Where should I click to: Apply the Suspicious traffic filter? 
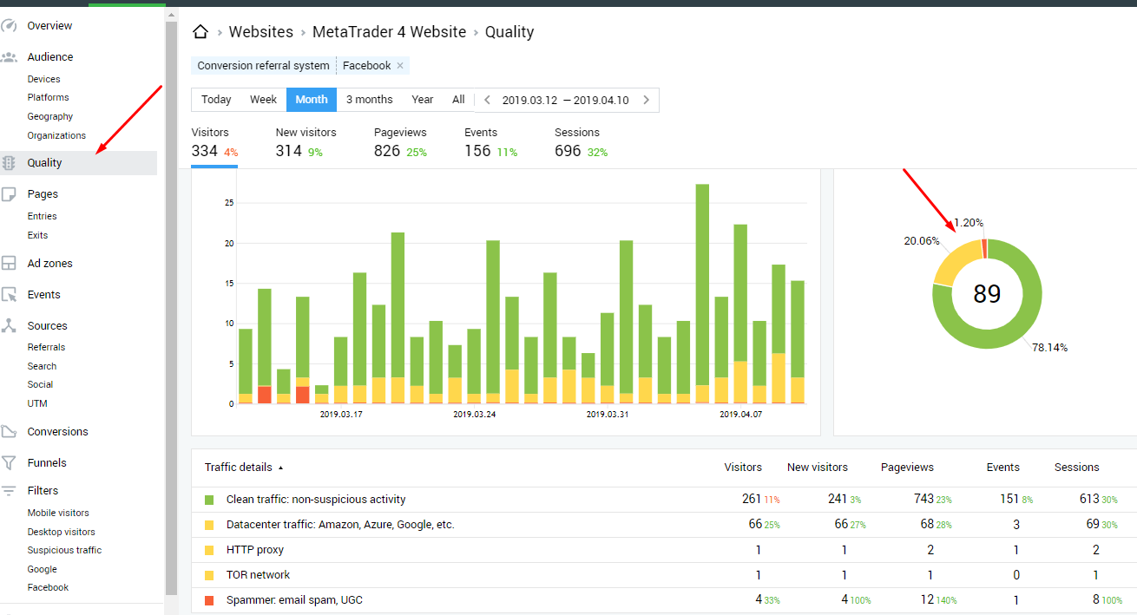[64, 550]
